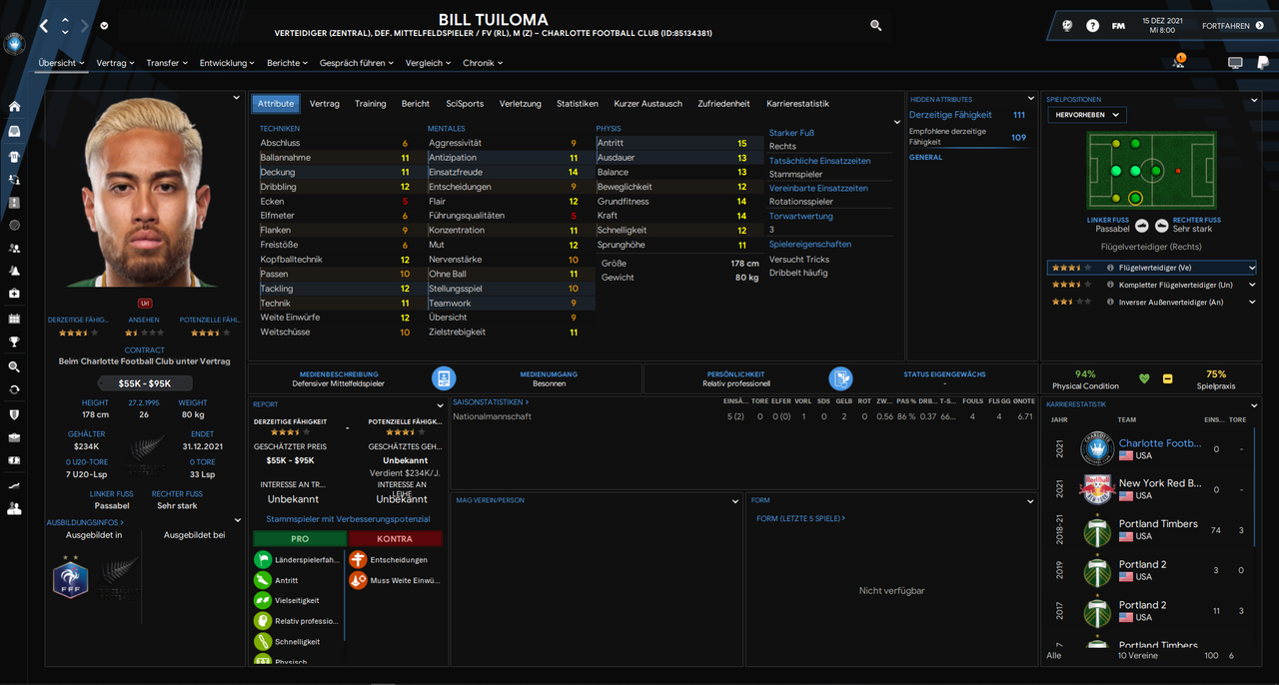This screenshot has height=685, width=1279.
Task: Open the club info shield sidebar icon
Action: point(14,413)
